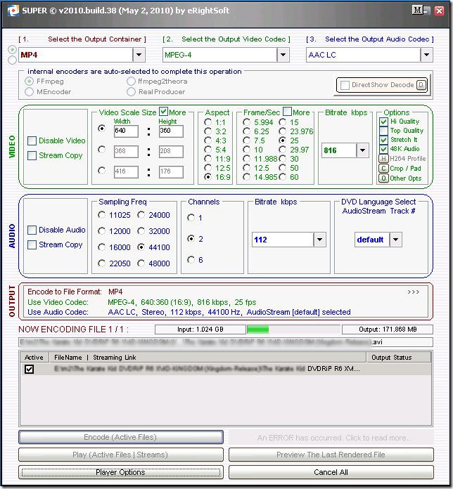Click the current file path field ending .avi
Screen dimensions: 453x489
point(225,342)
